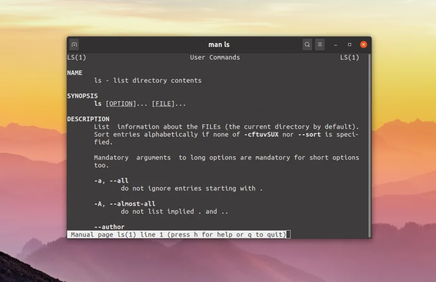Maximize the terminal window
Screen dimensions: 436x282
[x=349, y=44]
